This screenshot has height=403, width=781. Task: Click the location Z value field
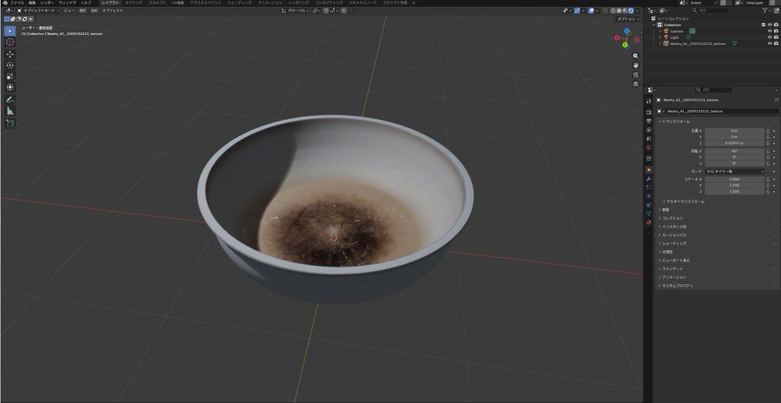coord(735,143)
